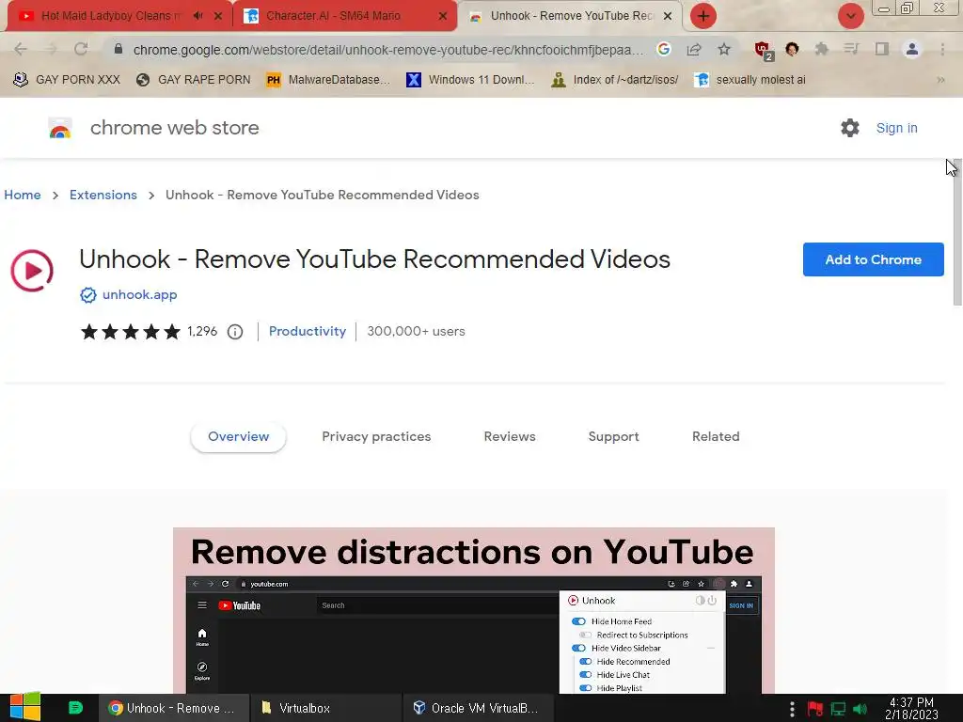Open the MalwareDatabase bookmark
Image resolution: width=963 pixels, height=722 pixels.
click(x=328, y=80)
